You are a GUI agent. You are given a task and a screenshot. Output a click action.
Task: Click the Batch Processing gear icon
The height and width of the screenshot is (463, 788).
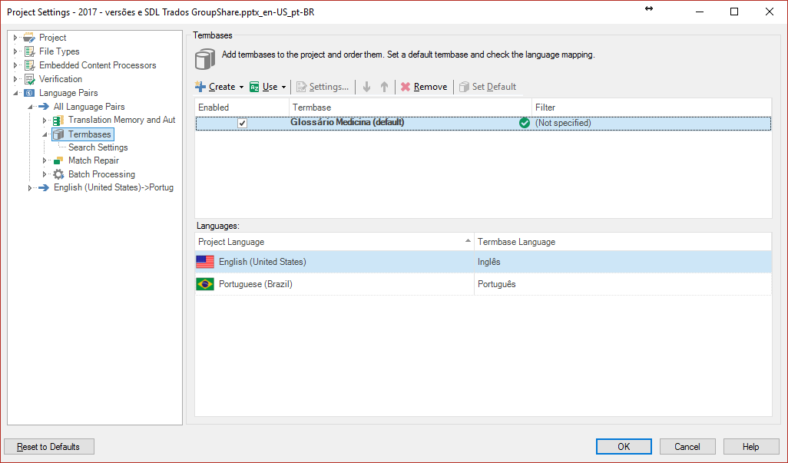click(x=58, y=174)
